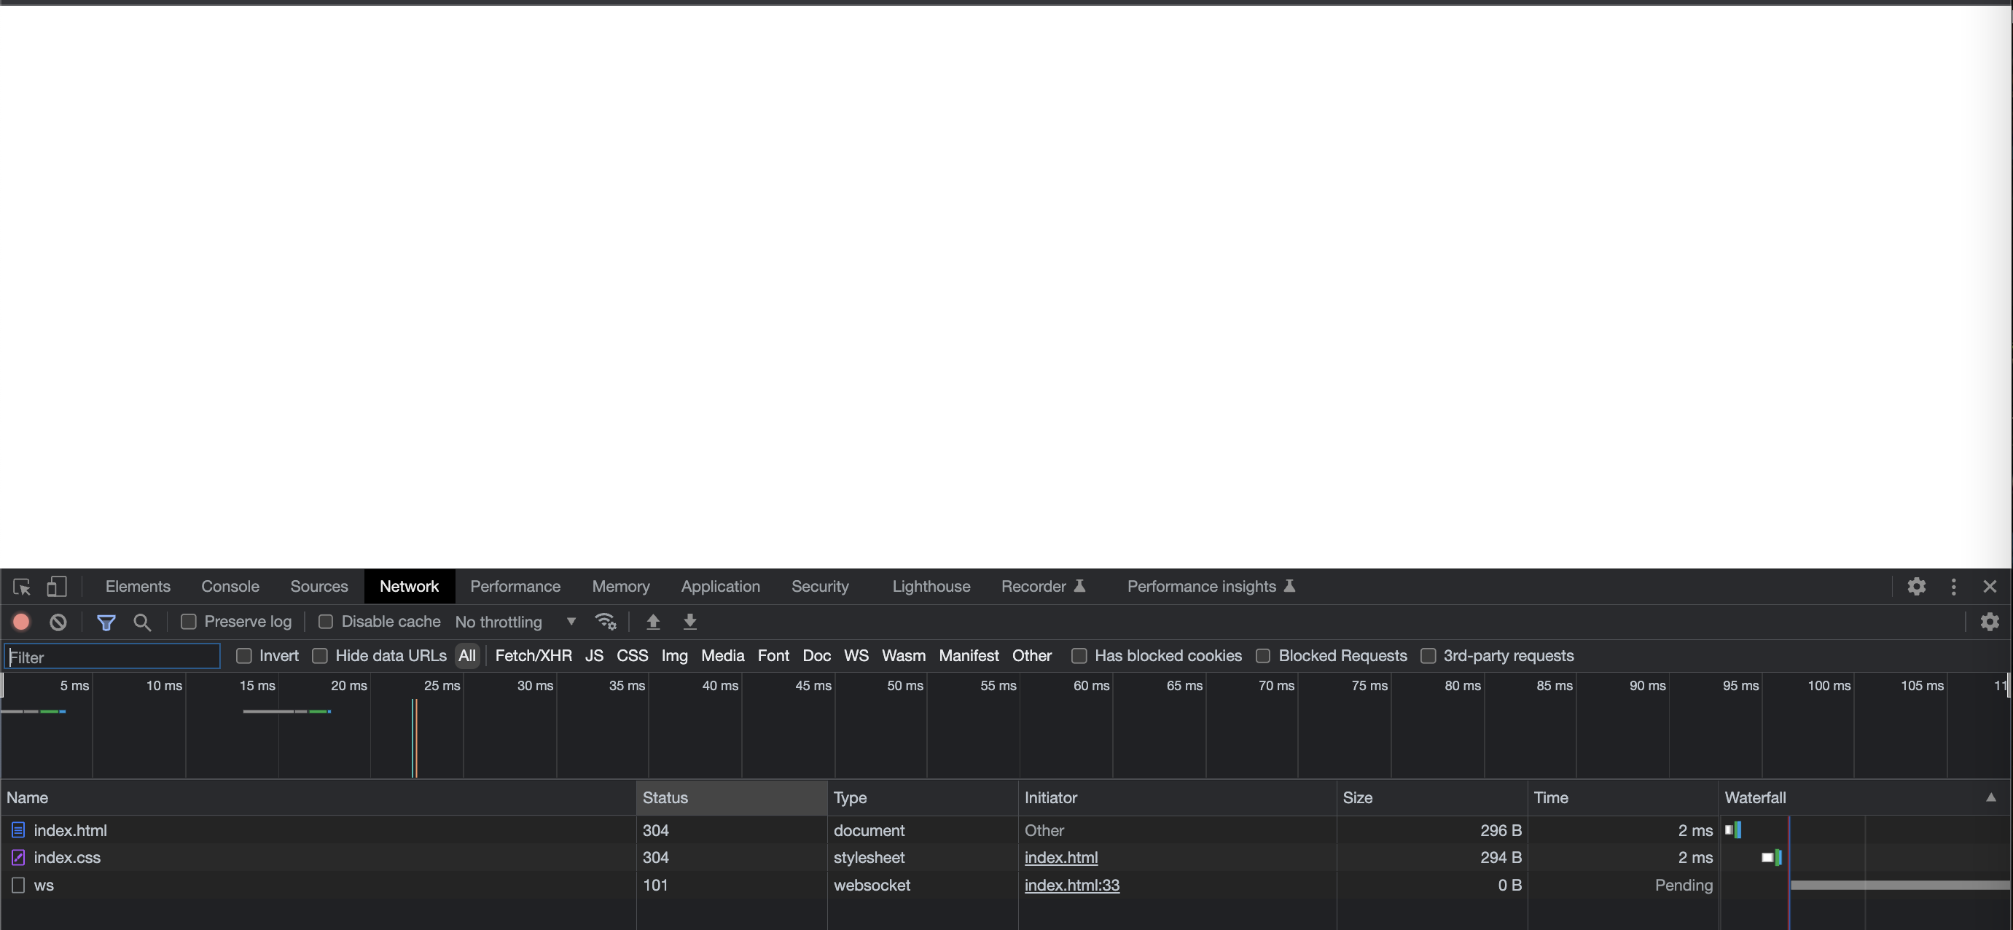Click the inspect element picker icon
The image size is (2013, 930).
pos(21,586)
